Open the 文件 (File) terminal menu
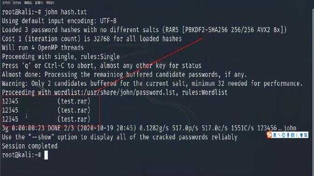The image size is (314, 176). (6, 3)
